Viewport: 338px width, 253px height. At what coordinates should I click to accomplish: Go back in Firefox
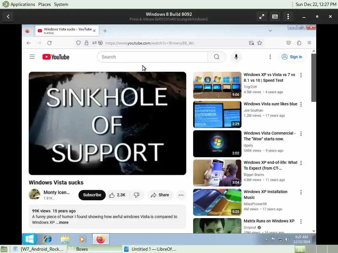[x=29, y=43]
